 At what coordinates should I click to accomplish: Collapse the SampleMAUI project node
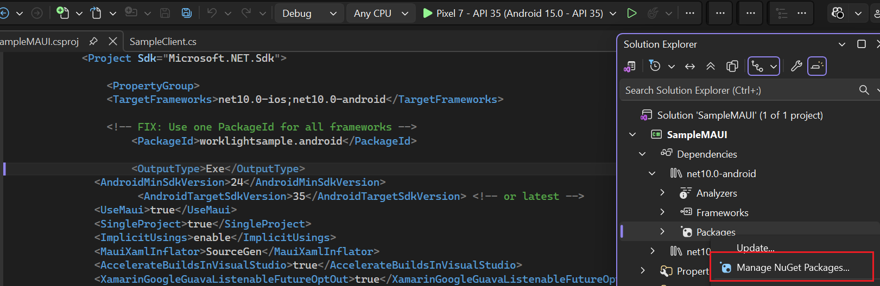632,134
